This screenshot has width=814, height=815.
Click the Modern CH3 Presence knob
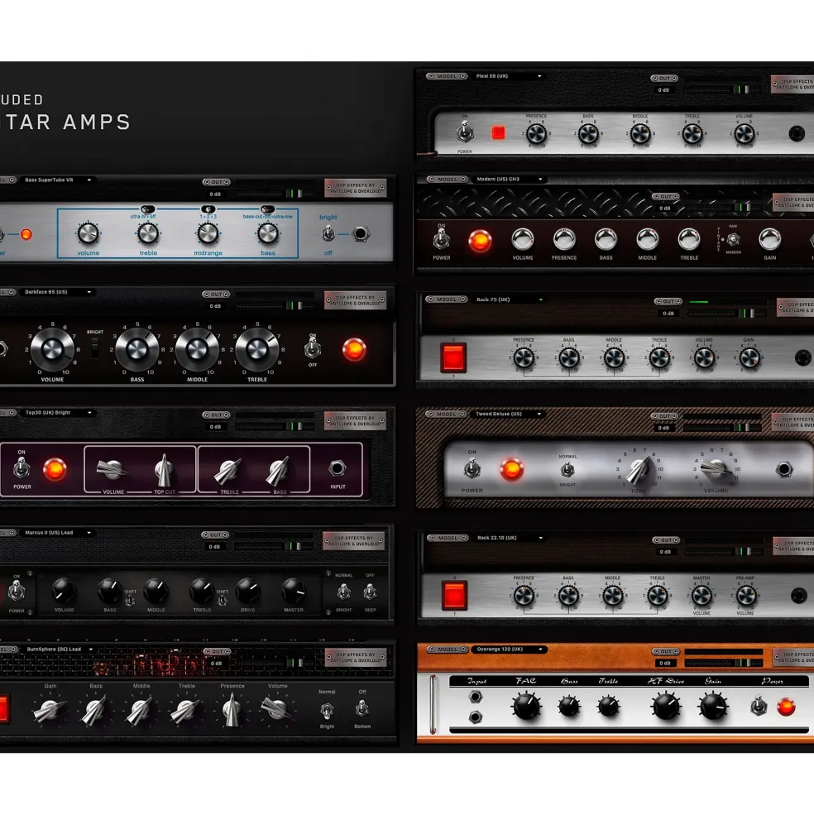pyautogui.click(x=564, y=239)
